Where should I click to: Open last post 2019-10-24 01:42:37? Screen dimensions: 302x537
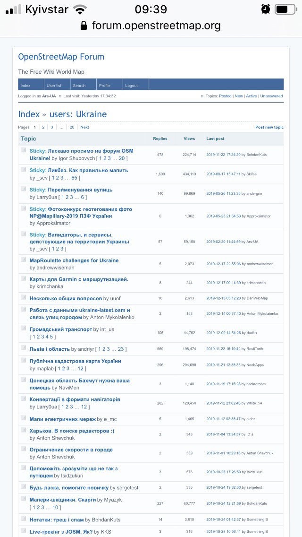tap(223, 519)
